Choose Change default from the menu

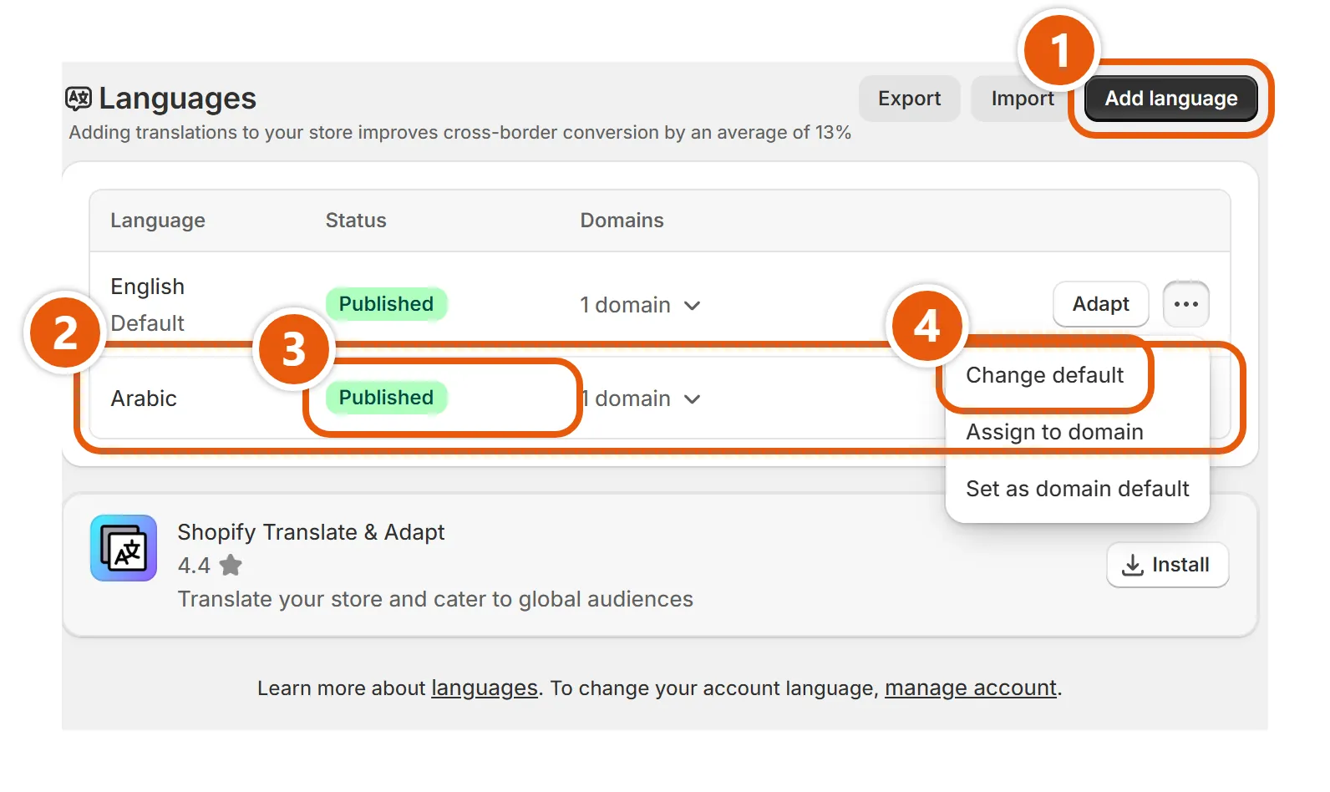point(1044,375)
